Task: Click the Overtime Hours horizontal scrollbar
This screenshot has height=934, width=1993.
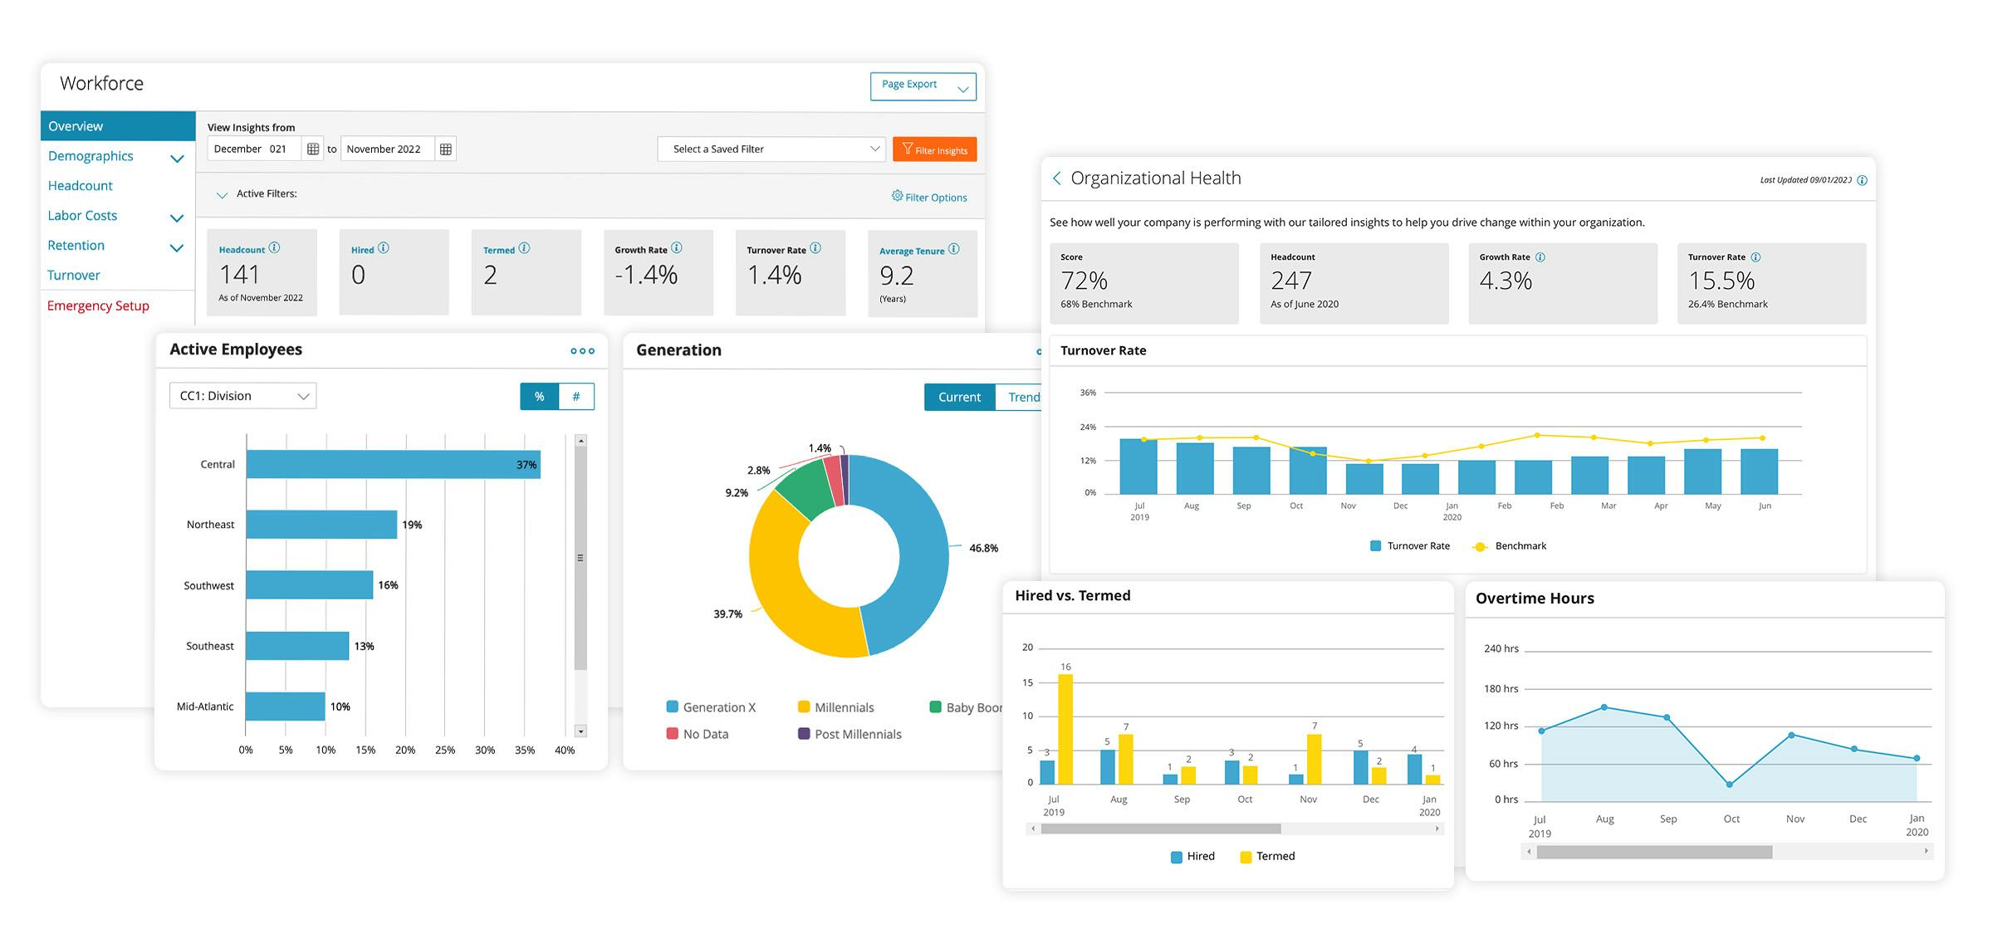Action: click(x=1653, y=852)
